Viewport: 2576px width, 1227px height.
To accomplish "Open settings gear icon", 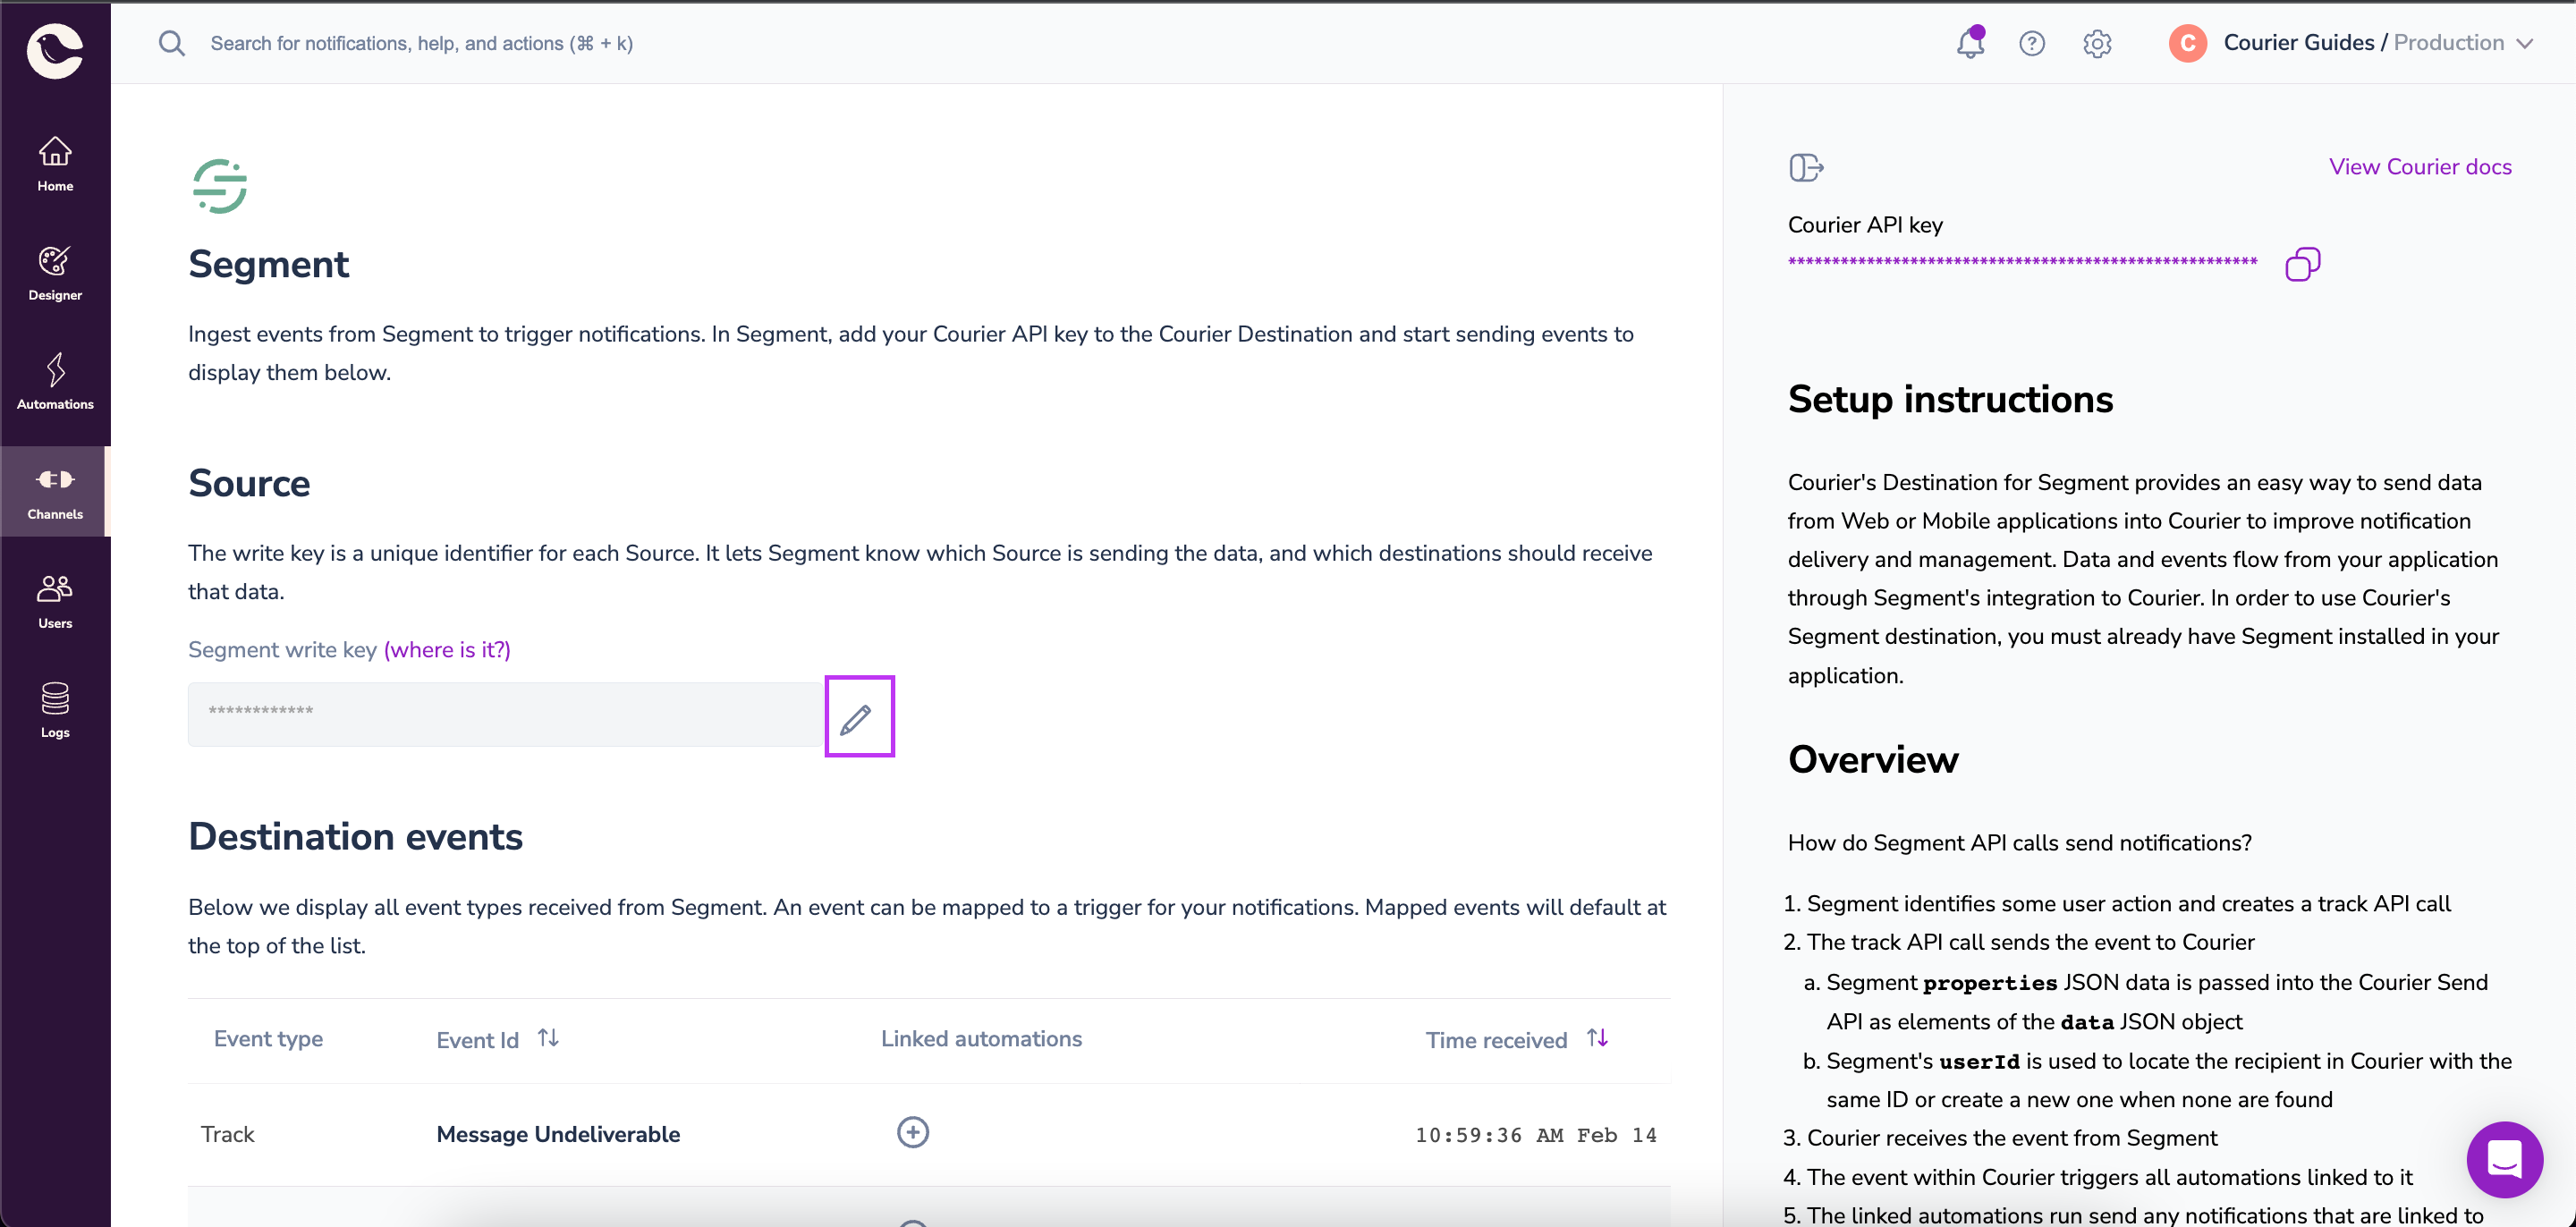I will point(2097,43).
